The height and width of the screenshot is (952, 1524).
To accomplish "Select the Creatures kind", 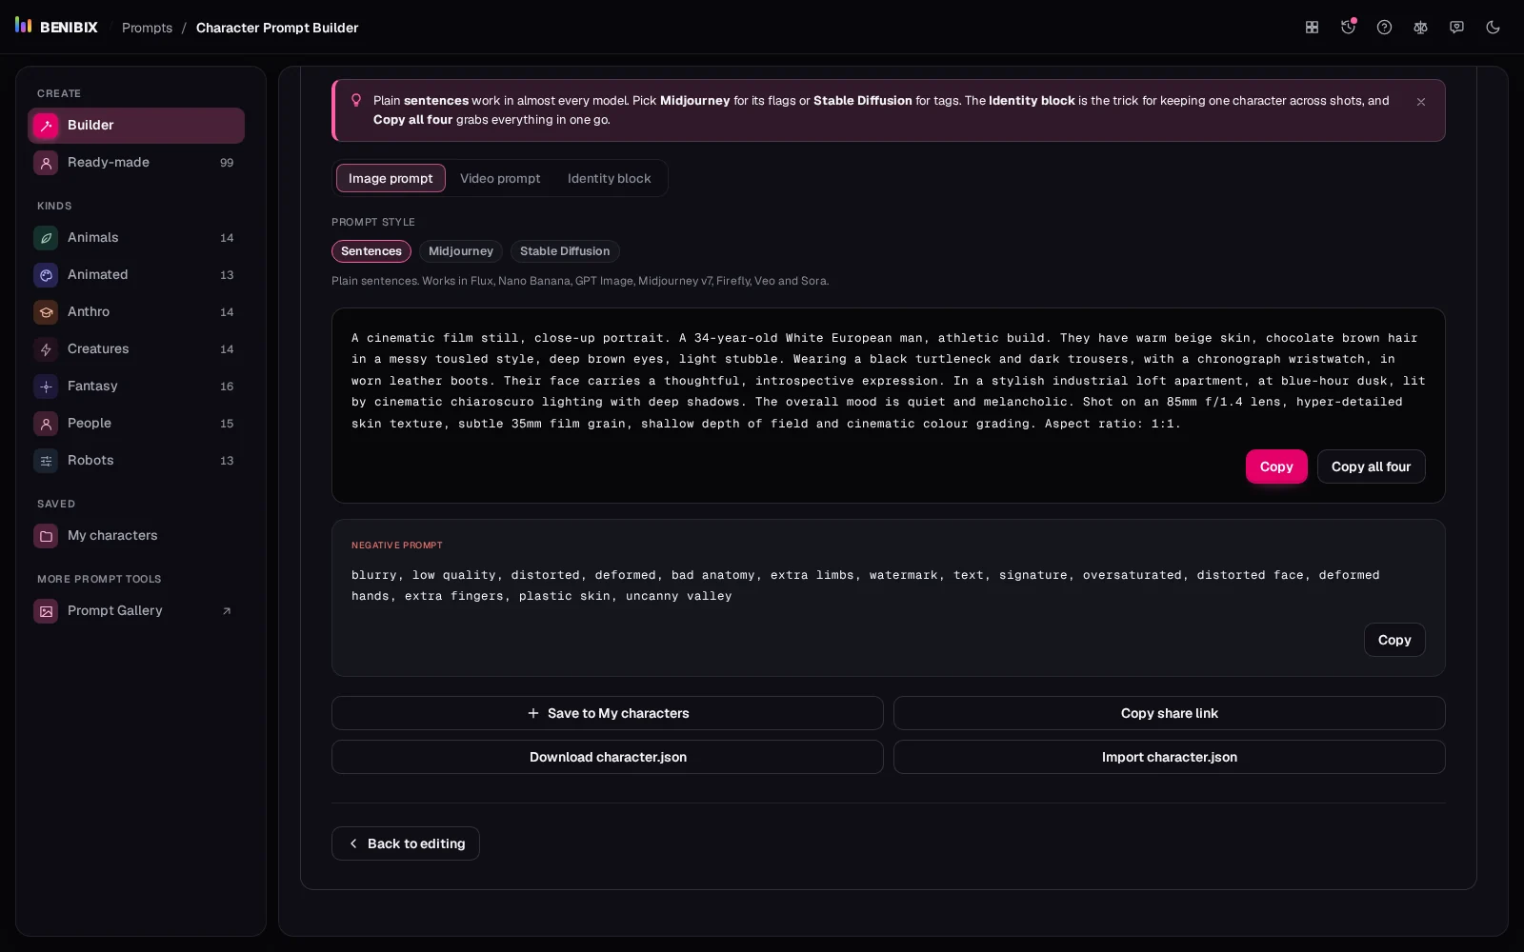I will tap(136, 349).
